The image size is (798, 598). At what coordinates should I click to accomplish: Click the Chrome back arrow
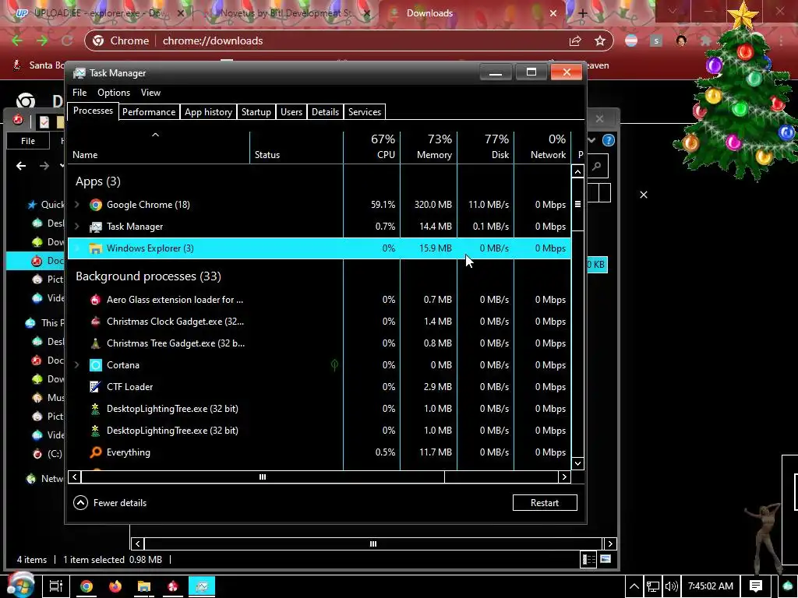pyautogui.click(x=17, y=40)
